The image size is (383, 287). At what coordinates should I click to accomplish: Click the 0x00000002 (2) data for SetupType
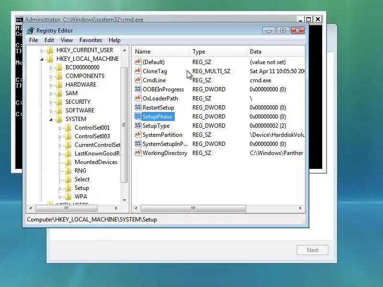point(268,126)
